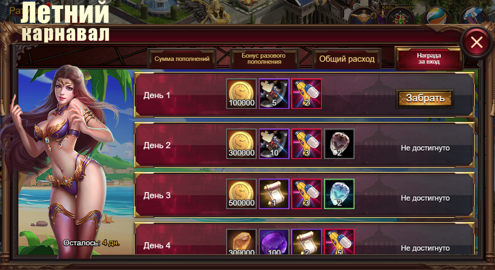Claim Day 1 reward with Забрать button
Viewport: 495px width, 270px height.
pyautogui.click(x=425, y=99)
